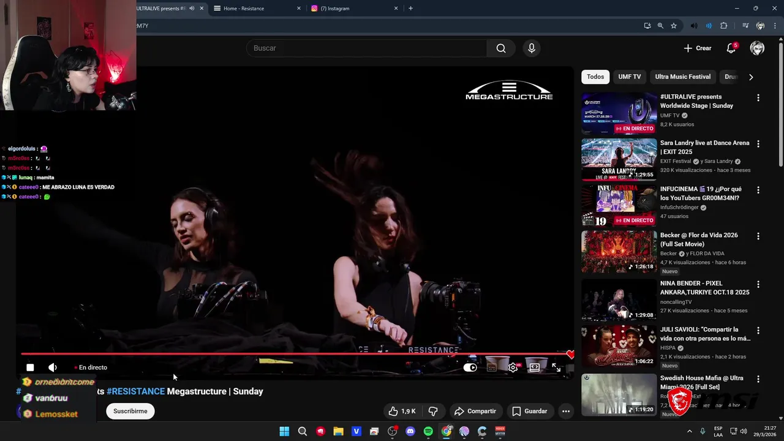Screen dimensions: 784x441
Task: Open YouTube notifications bell
Action: [x=731, y=48]
